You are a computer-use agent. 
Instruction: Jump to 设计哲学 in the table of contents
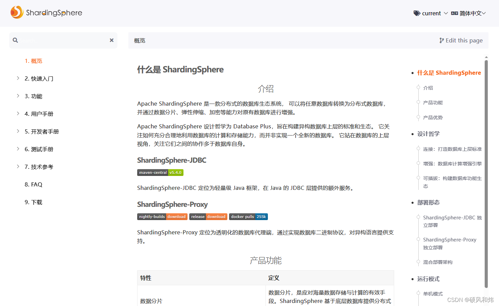coord(428,134)
